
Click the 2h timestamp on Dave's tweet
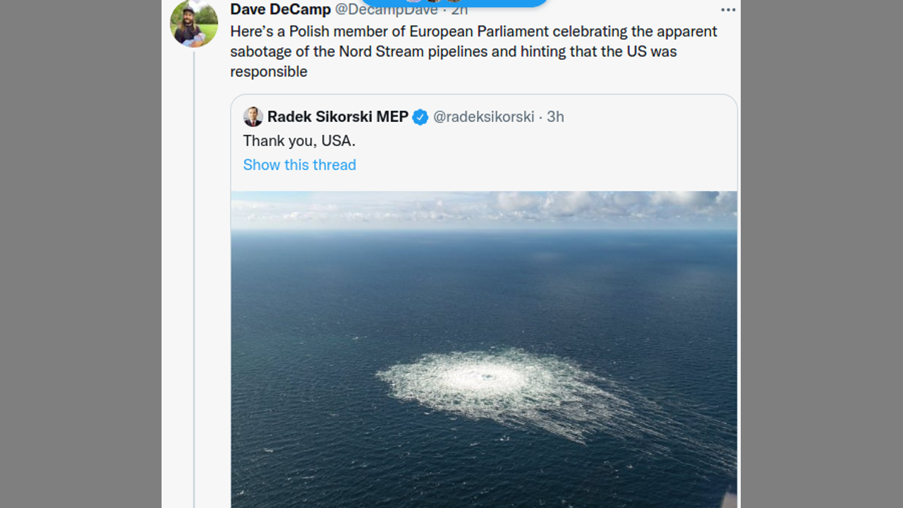click(x=459, y=11)
